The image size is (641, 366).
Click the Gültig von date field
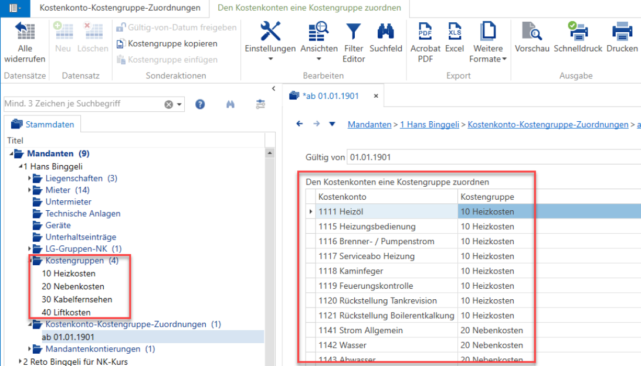(494, 157)
